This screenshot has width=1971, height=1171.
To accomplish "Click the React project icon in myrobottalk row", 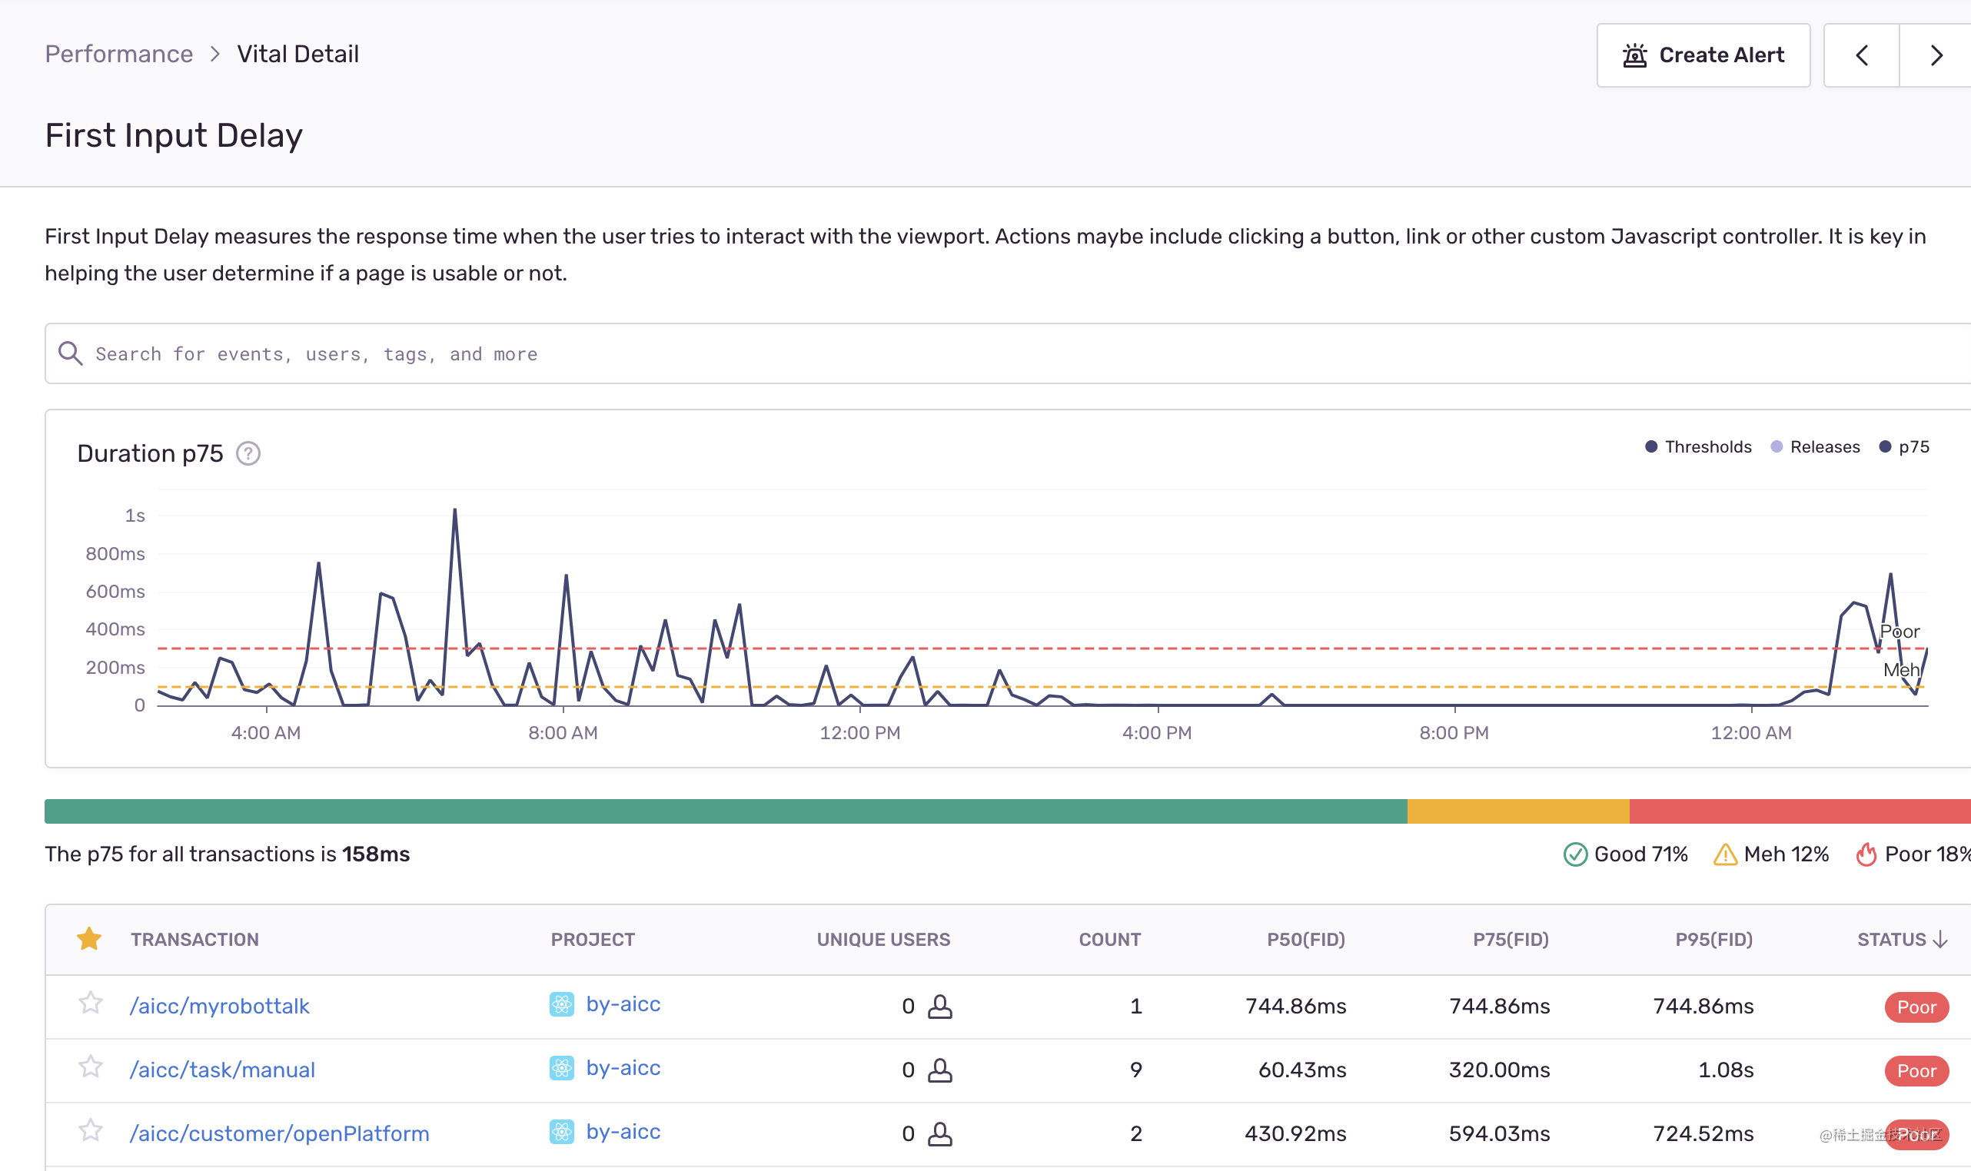I will (x=562, y=1004).
